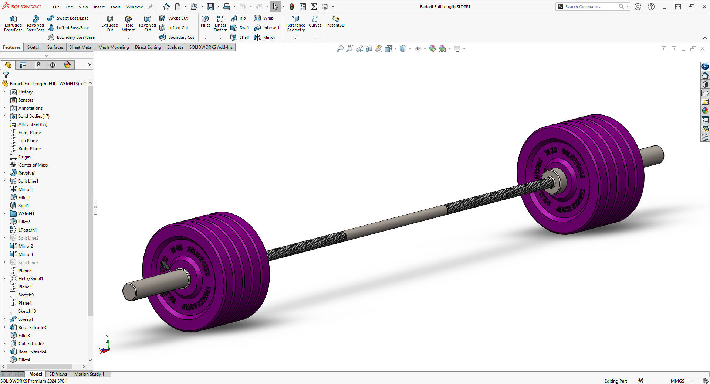The image size is (710, 384).
Task: Click the Search Commands input field
Action: click(590, 7)
